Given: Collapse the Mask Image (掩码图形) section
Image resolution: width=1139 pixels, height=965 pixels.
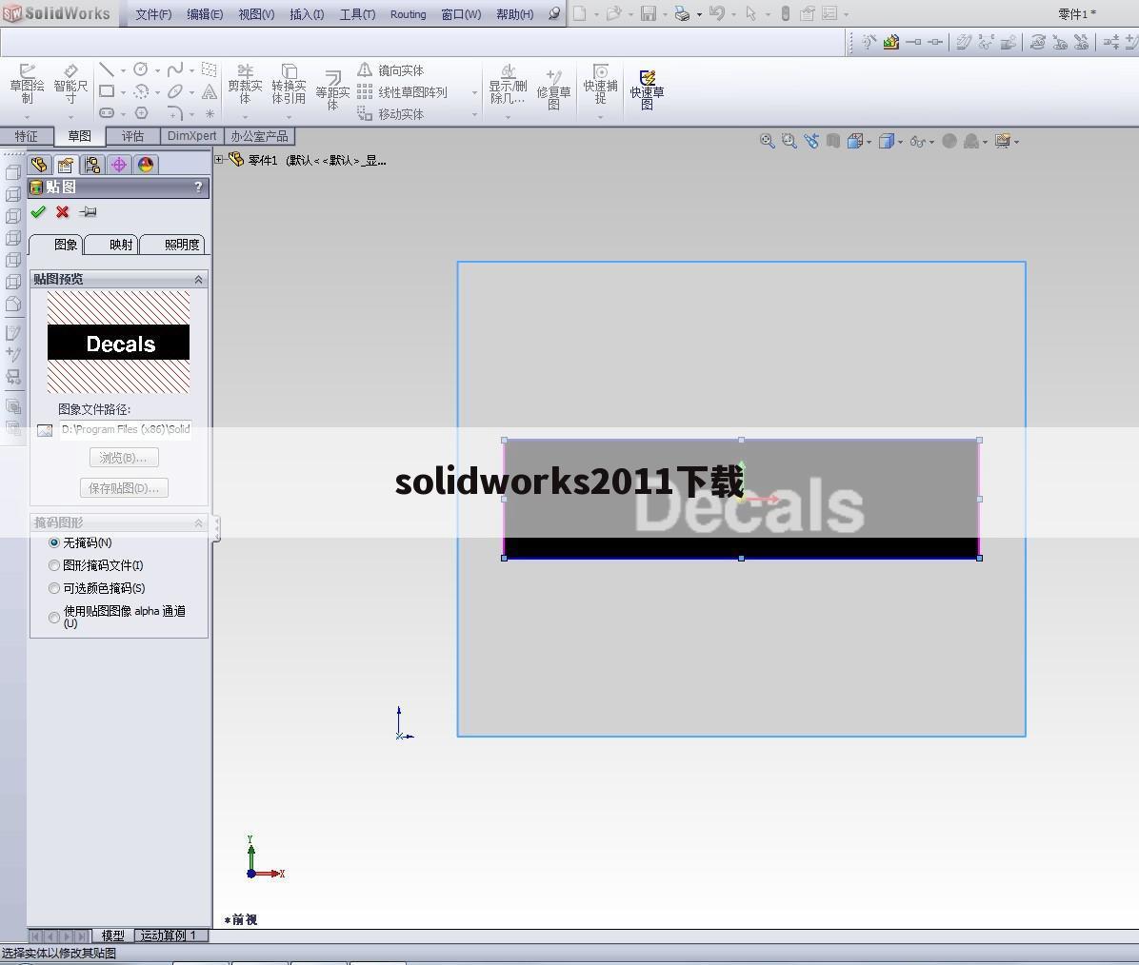Looking at the screenshot, I should (198, 522).
